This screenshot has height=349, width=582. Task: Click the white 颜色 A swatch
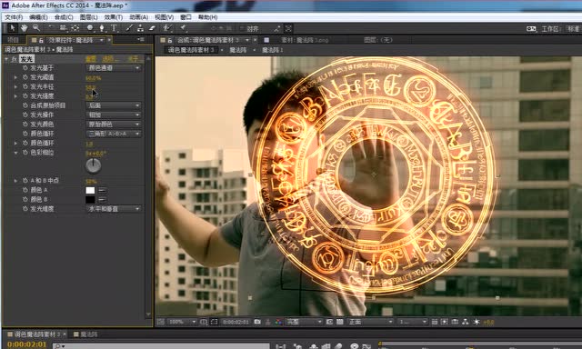click(x=90, y=190)
